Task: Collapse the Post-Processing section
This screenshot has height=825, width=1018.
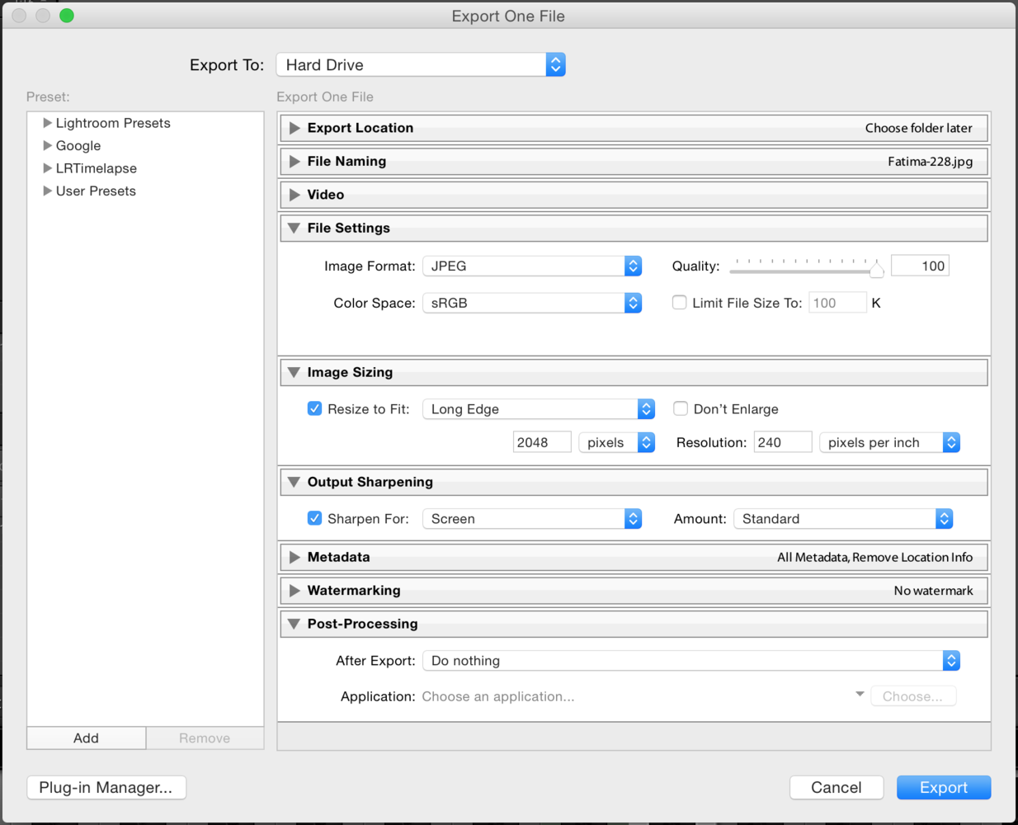Action: (294, 625)
